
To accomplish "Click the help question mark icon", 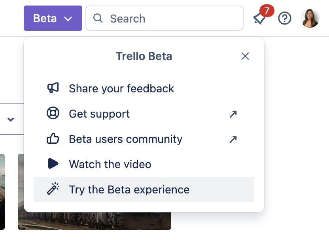I will (x=285, y=18).
